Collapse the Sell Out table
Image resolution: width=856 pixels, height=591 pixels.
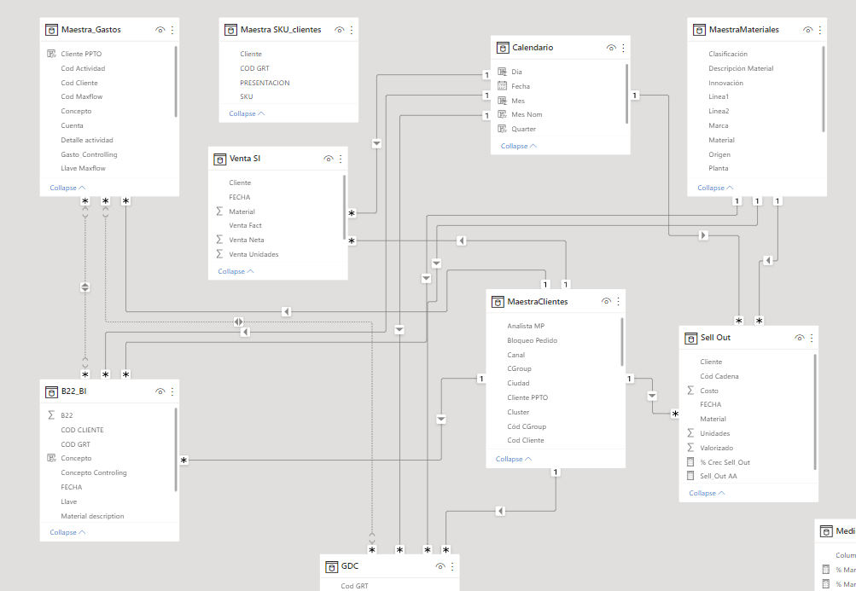[707, 493]
